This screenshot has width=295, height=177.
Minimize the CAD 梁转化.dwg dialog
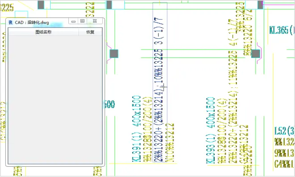point(73,21)
